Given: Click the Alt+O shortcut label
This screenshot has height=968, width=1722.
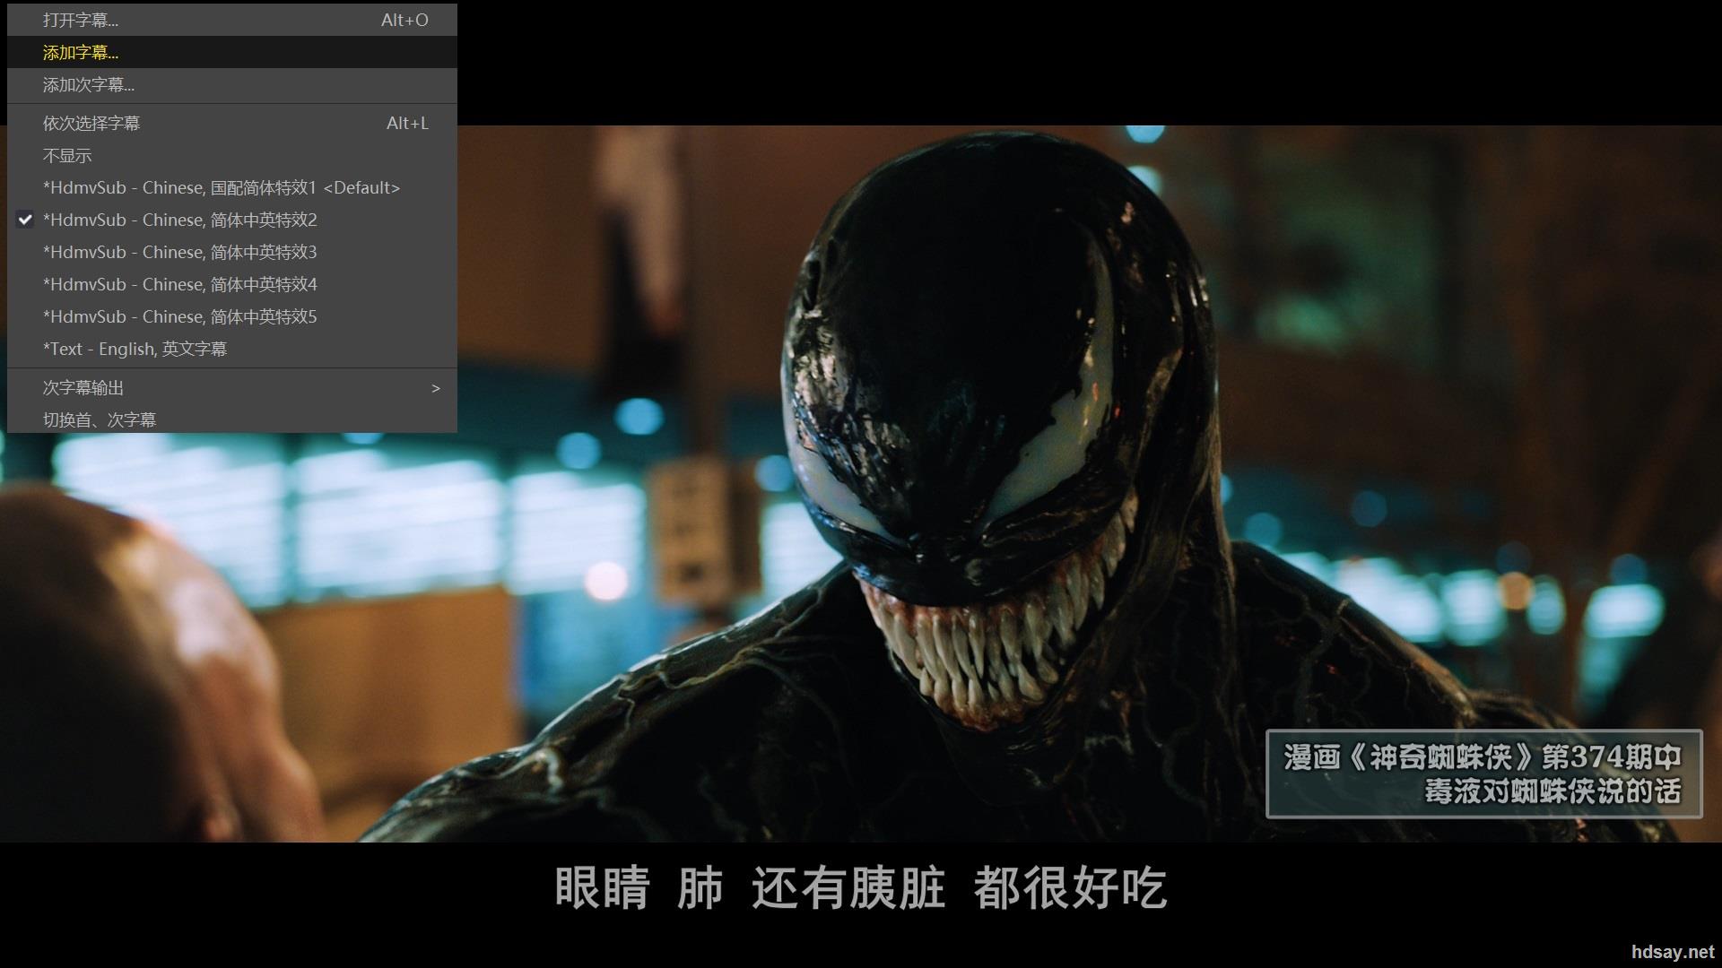Looking at the screenshot, I should 404,20.
